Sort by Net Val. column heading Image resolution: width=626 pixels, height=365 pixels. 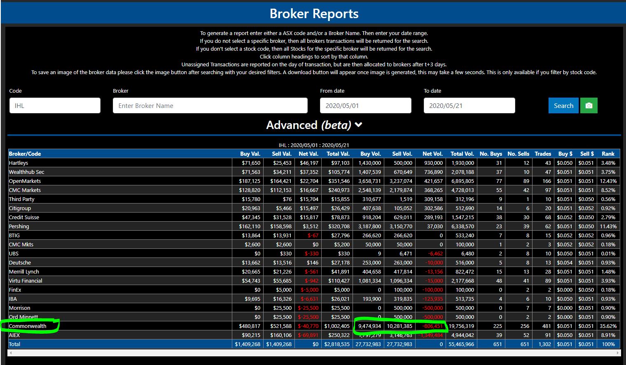pos(308,154)
